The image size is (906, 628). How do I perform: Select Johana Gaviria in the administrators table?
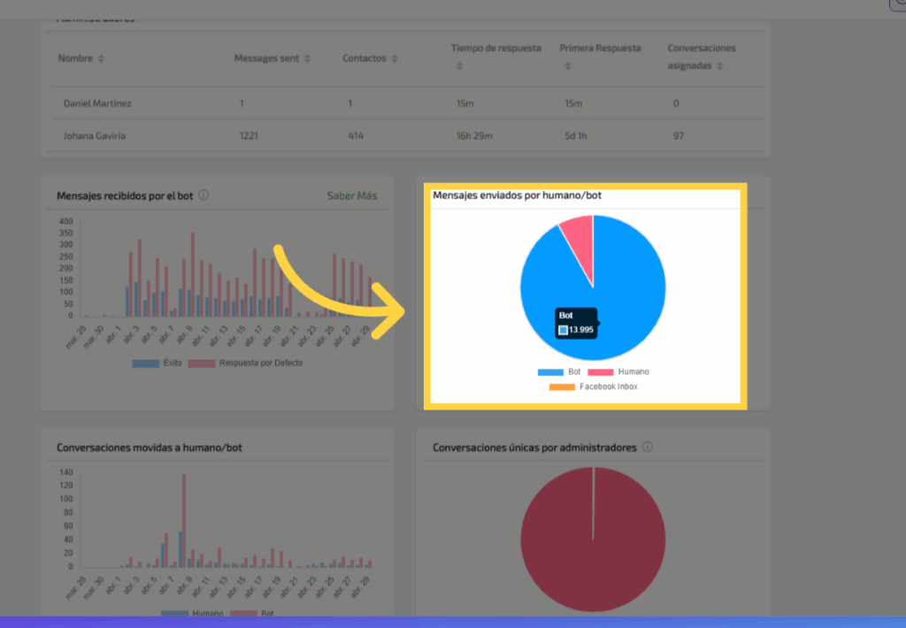point(94,136)
